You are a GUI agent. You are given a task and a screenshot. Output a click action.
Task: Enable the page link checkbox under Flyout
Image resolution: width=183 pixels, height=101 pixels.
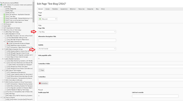pos(39,96)
